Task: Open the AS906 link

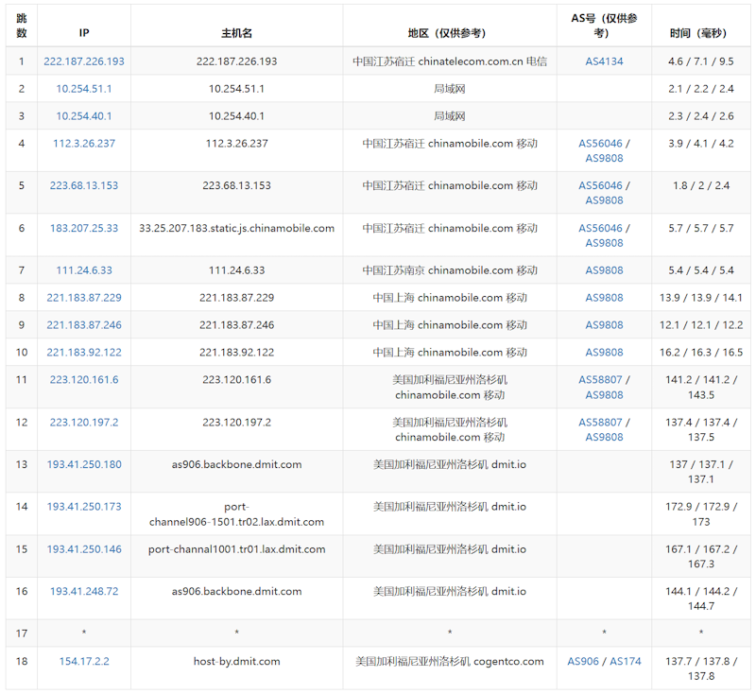Action: click(583, 661)
